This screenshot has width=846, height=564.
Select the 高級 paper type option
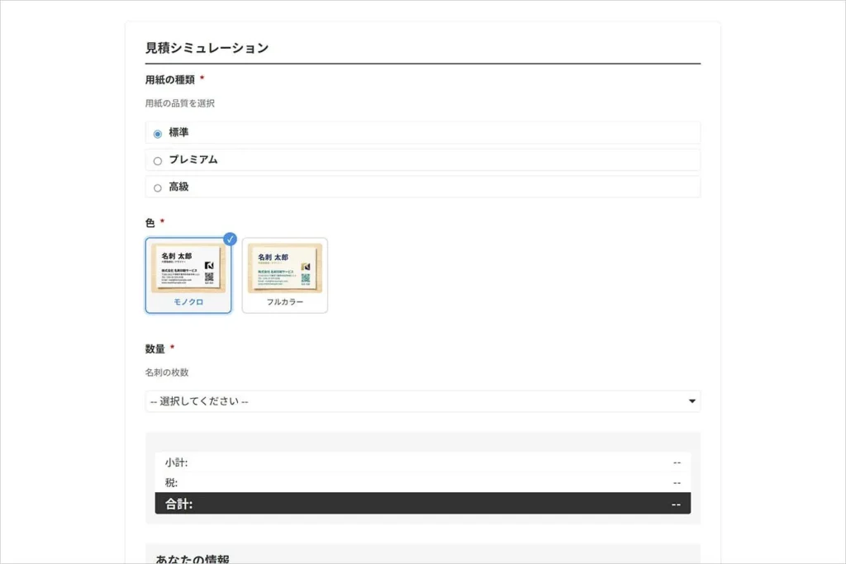point(158,187)
